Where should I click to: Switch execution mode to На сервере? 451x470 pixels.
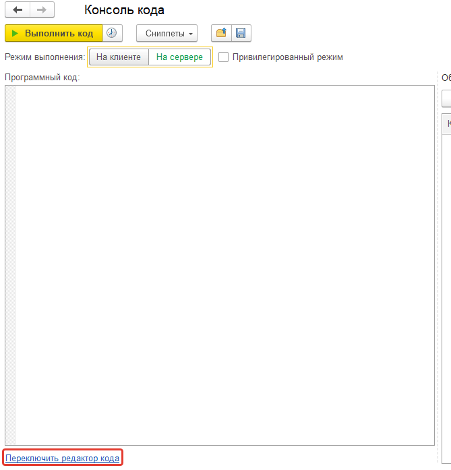pos(179,57)
